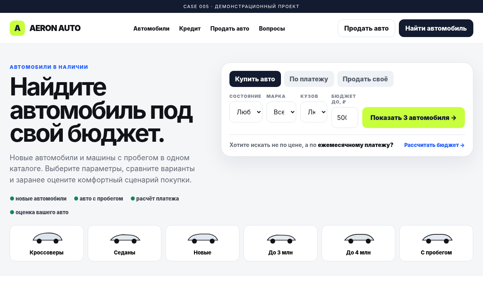This screenshot has height=306, width=483.
Task: Click the green AERON AUTO logo icon
Action: click(17, 28)
